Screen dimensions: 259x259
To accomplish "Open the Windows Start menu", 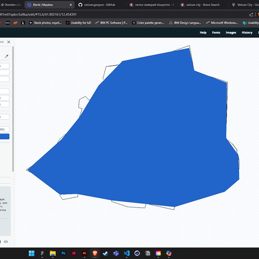I will point(31,253).
